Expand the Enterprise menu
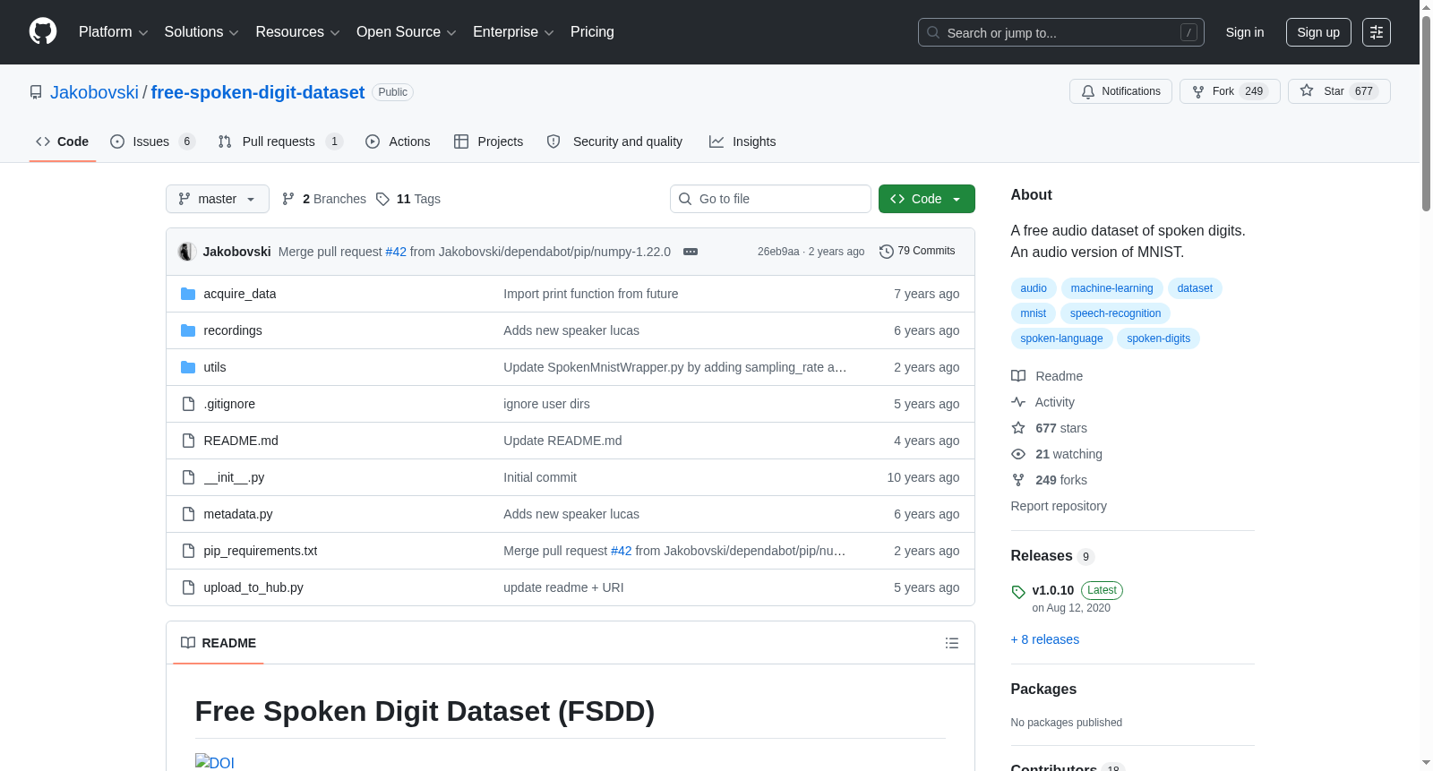Viewport: 1433px width, 771px height. pos(513,32)
